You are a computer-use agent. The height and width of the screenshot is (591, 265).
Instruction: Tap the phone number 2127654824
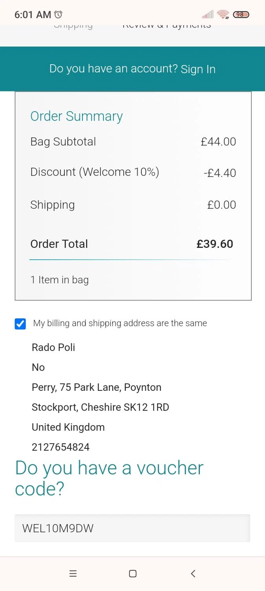click(x=61, y=447)
